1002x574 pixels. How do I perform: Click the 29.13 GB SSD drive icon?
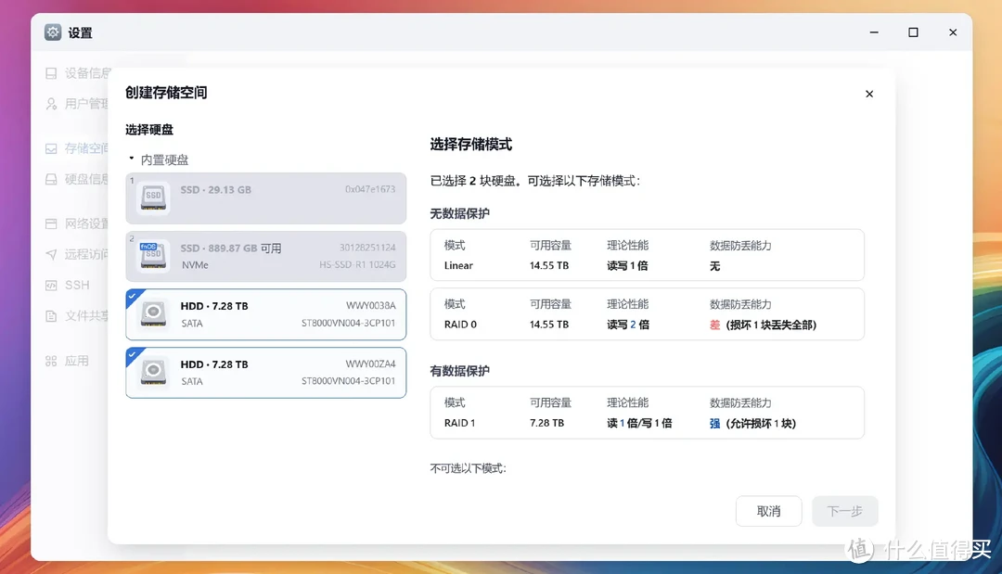[x=153, y=198]
